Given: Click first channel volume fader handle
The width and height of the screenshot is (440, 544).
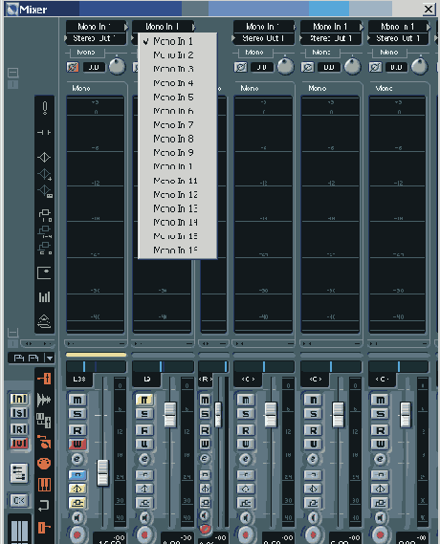Looking at the screenshot, I should 102,472.
